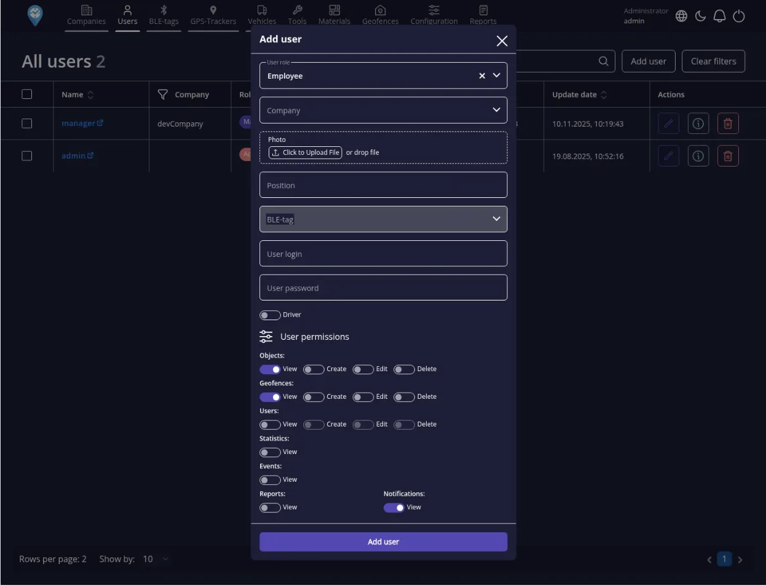Open the Reports tab
Screen dimensions: 766x585
[x=483, y=15]
